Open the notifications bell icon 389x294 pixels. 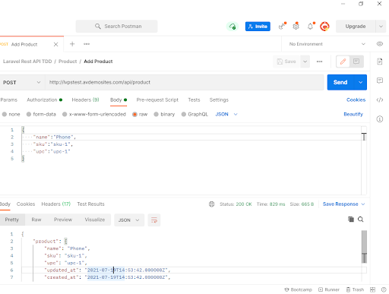311,27
